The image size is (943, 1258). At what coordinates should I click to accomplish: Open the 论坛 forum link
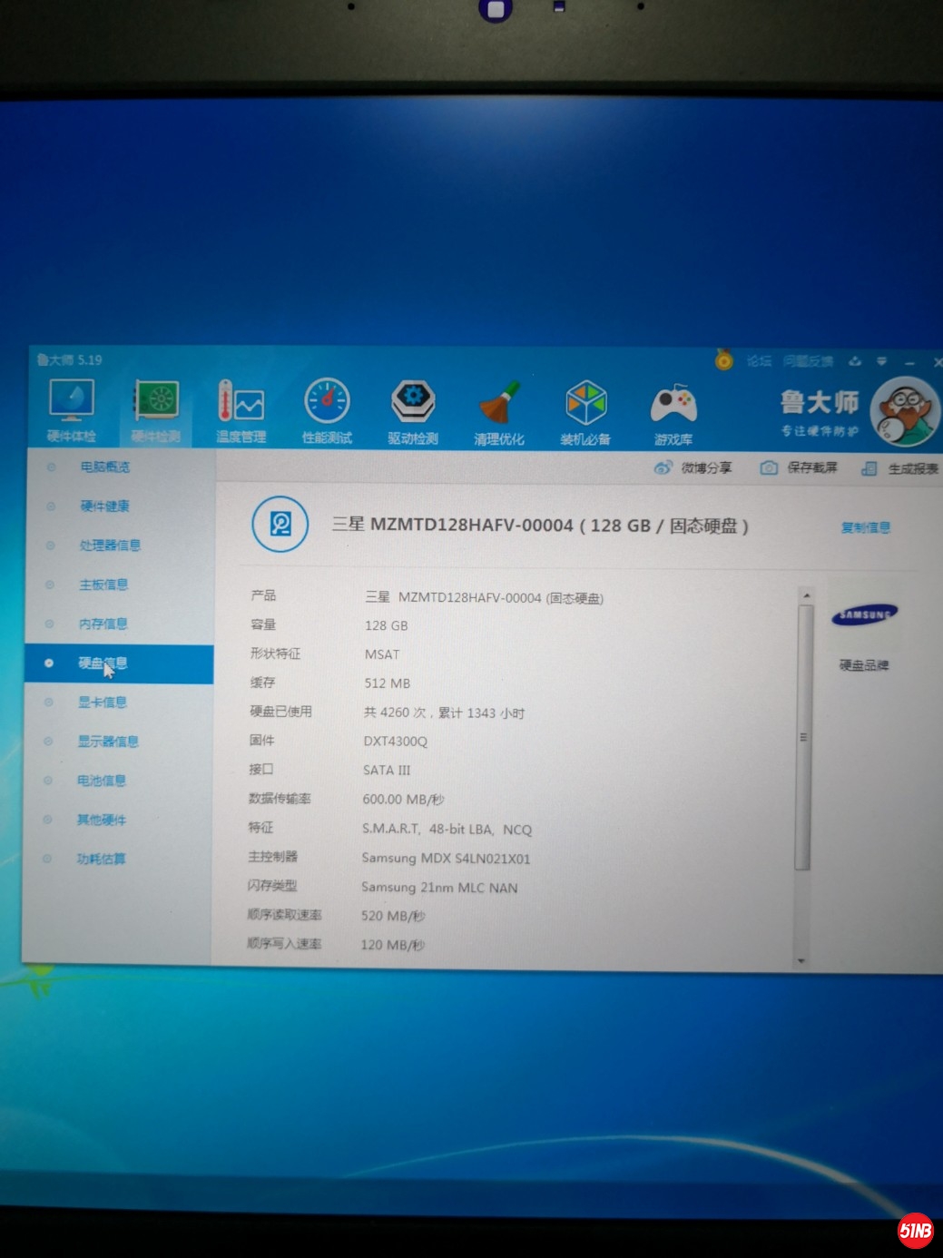(x=758, y=360)
